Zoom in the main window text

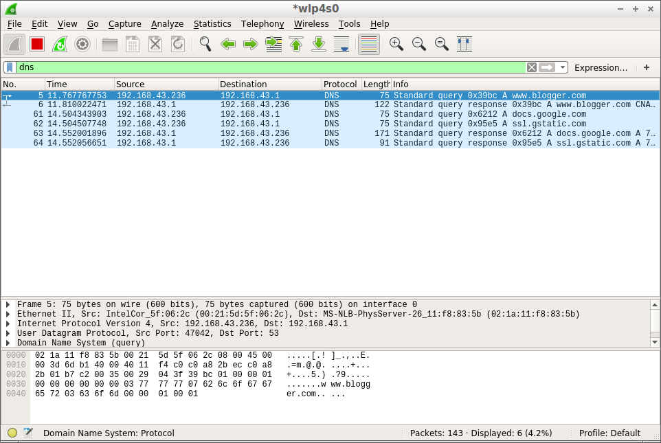coord(396,44)
